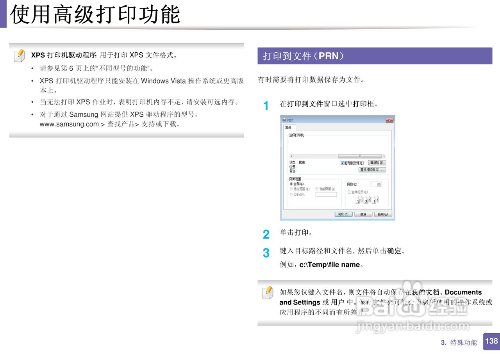This screenshot has width=500, height=354.
Task: Click the 份数 copies number field
Action: 373,184
